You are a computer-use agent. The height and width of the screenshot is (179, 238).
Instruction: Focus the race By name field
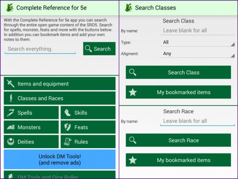click(x=198, y=121)
